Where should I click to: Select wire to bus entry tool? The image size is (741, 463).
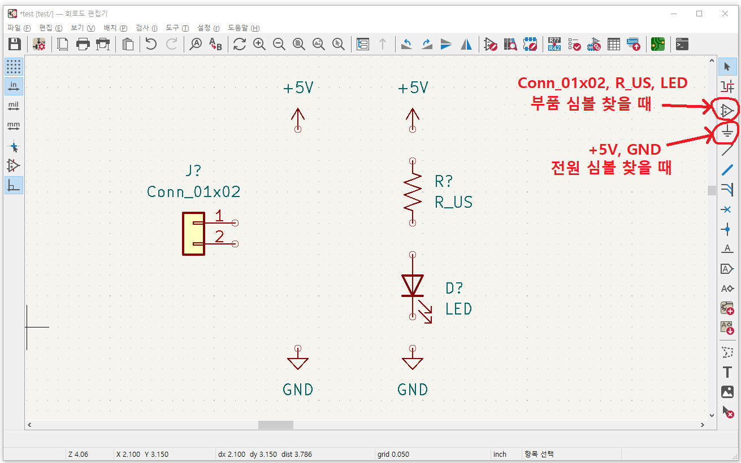[x=727, y=189]
